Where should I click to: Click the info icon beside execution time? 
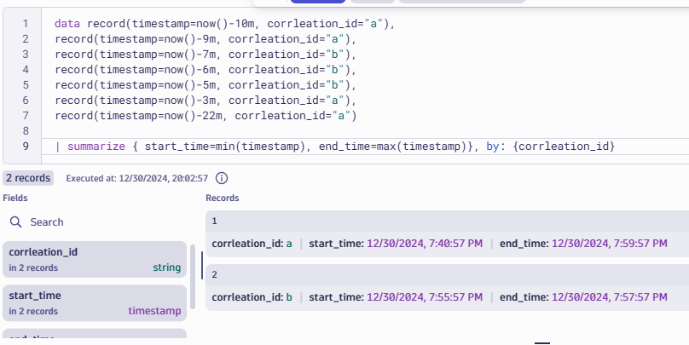[222, 178]
